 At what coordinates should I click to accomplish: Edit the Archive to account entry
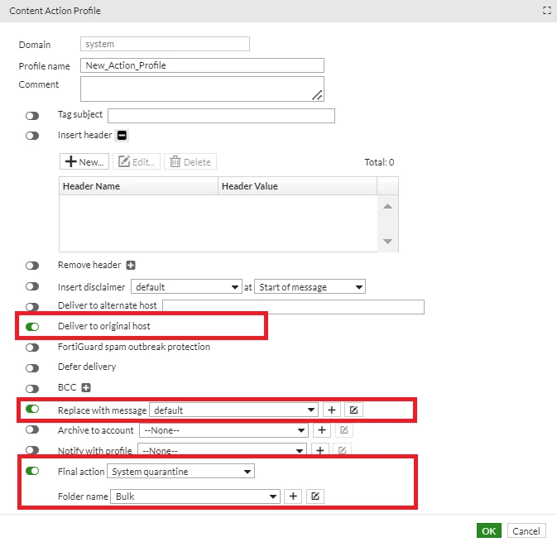click(343, 430)
